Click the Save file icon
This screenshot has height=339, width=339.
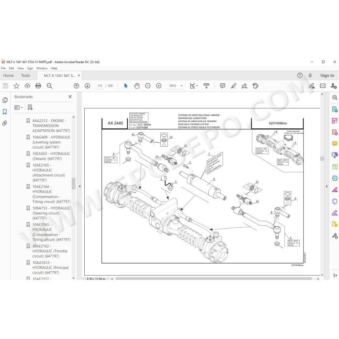tap(5, 86)
